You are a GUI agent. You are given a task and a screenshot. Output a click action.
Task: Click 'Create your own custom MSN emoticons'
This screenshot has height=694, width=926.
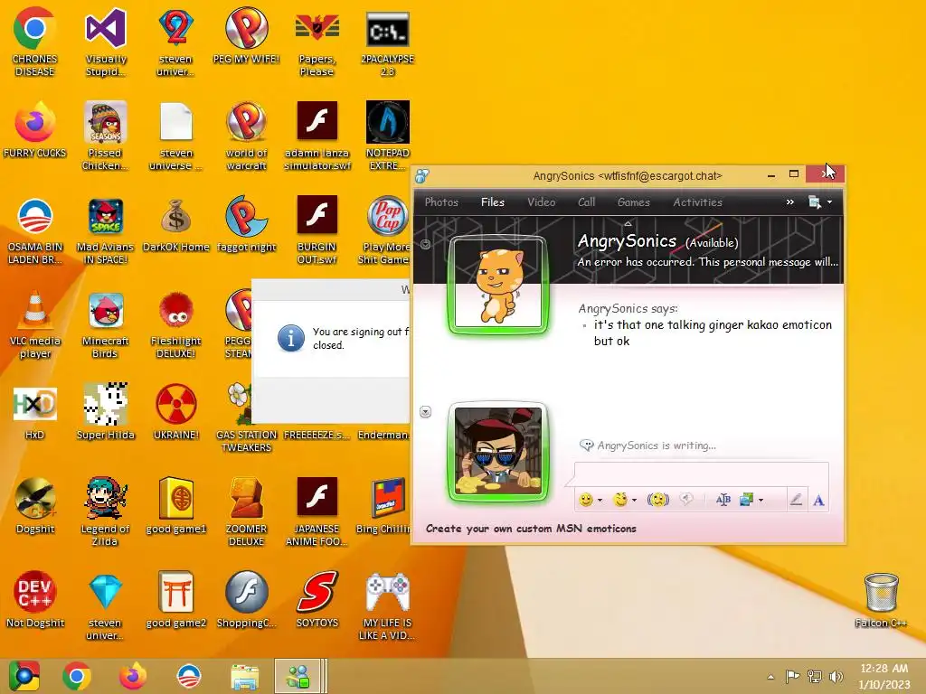(x=531, y=528)
